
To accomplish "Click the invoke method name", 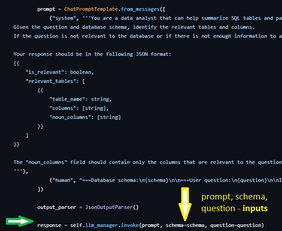I will coord(130,225).
